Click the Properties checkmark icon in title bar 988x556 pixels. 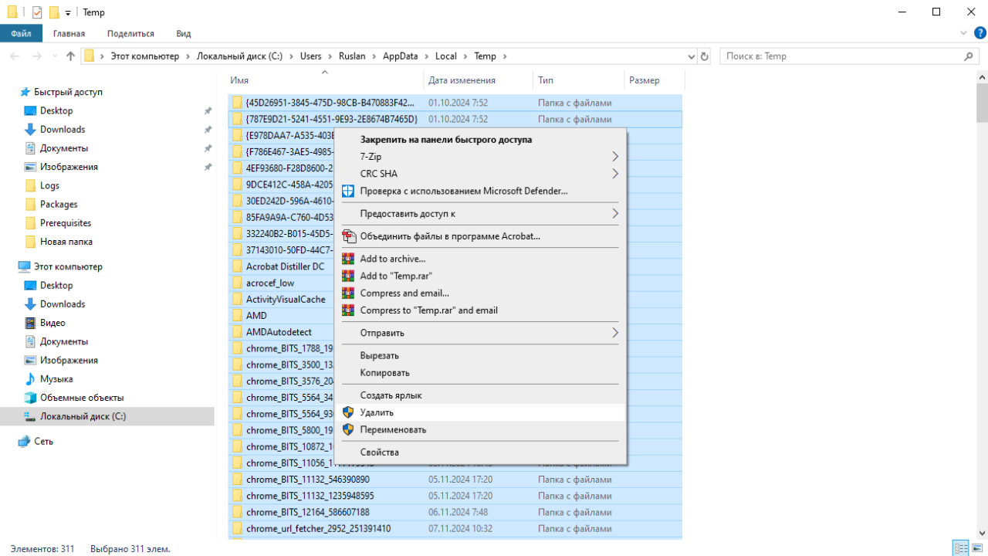coord(37,12)
